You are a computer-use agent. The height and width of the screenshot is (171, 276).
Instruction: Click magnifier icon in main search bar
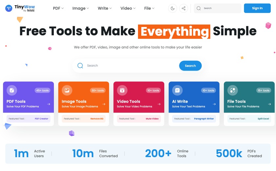(80, 65)
